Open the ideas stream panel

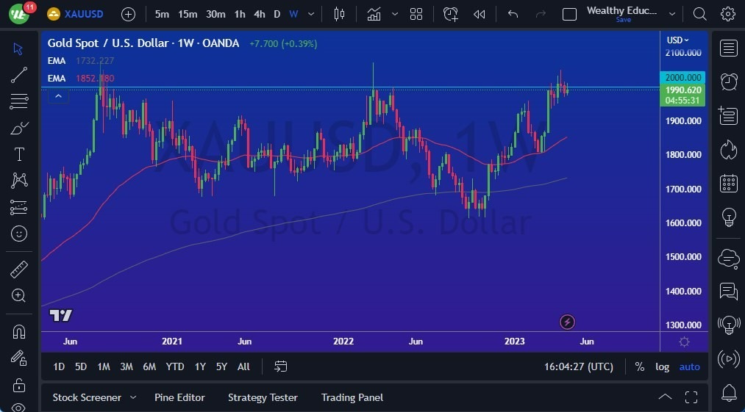[x=728, y=325]
